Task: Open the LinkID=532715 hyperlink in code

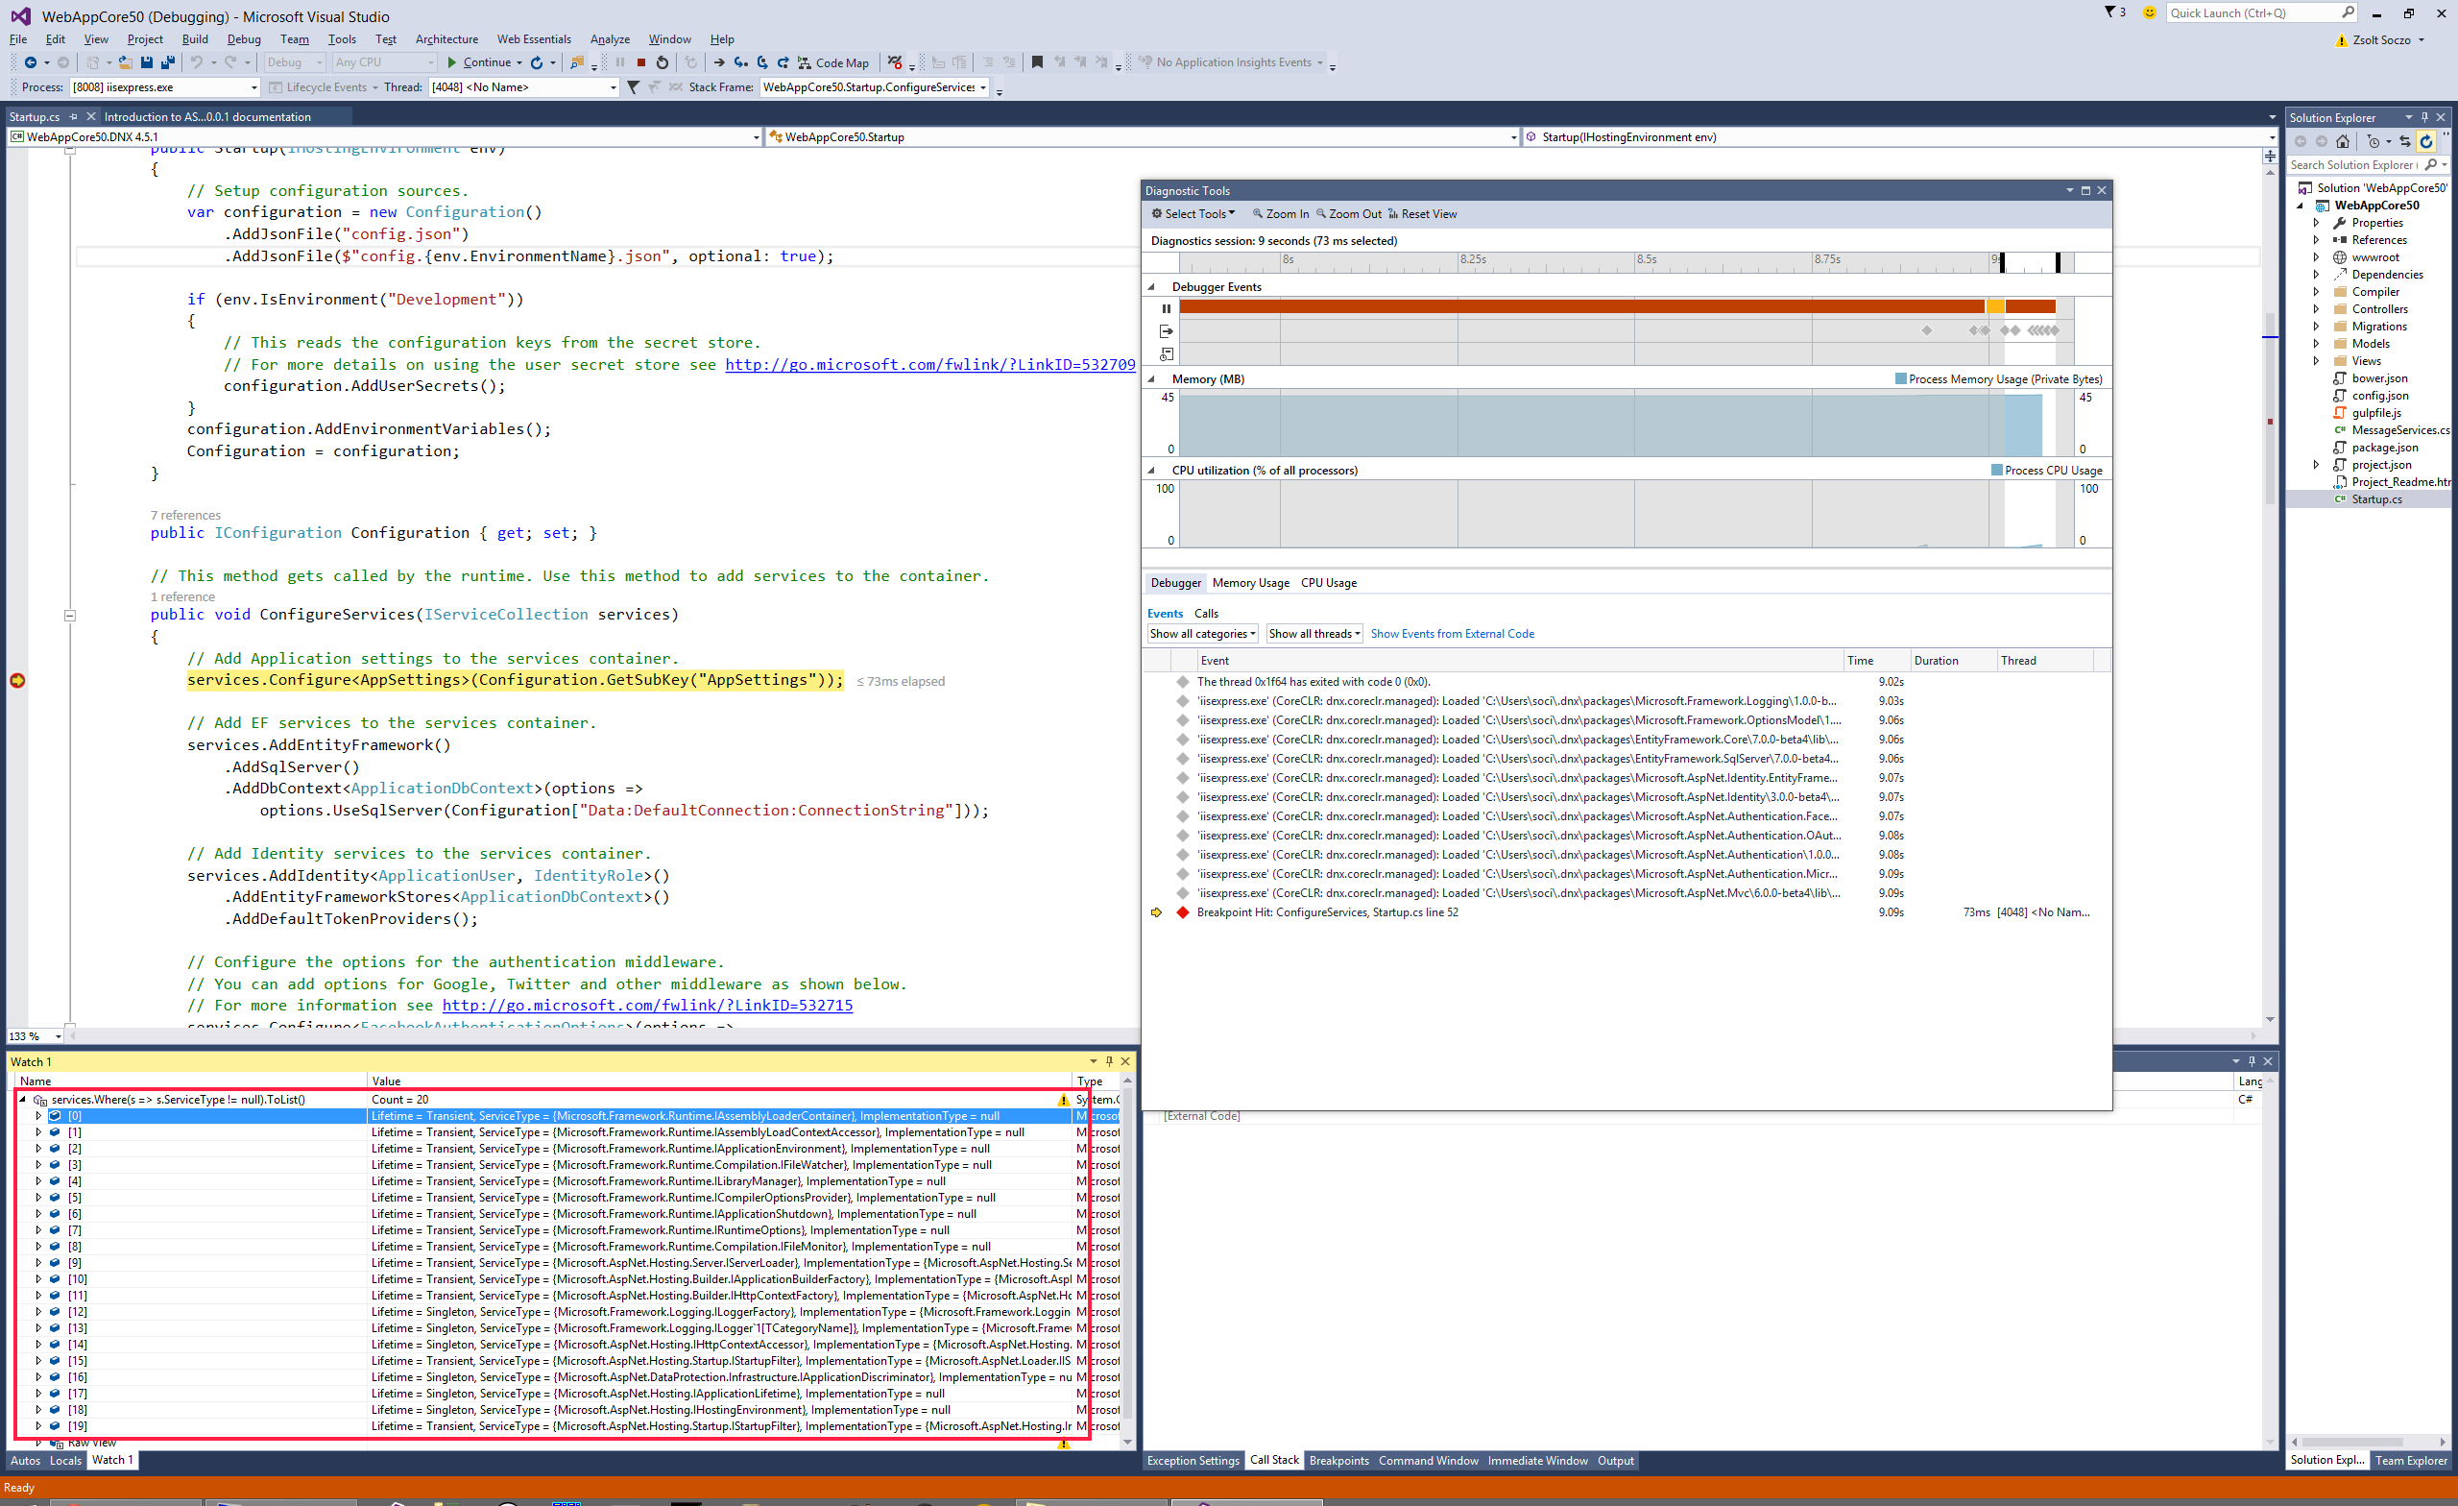Action: 647,1006
